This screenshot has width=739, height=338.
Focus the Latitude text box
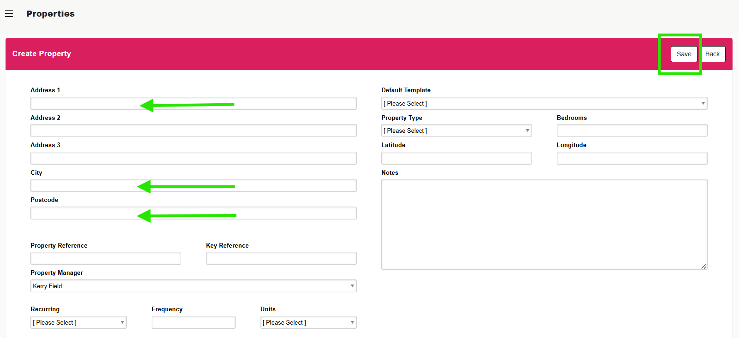(456, 158)
